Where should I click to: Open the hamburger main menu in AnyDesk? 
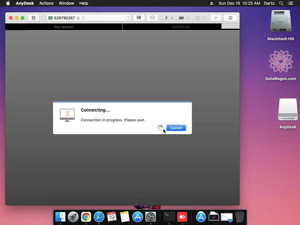[230, 18]
